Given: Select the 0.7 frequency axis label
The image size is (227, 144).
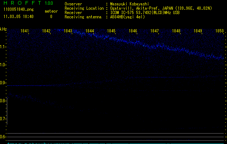Looking at the screenshot, I should (x=3, y=118).
